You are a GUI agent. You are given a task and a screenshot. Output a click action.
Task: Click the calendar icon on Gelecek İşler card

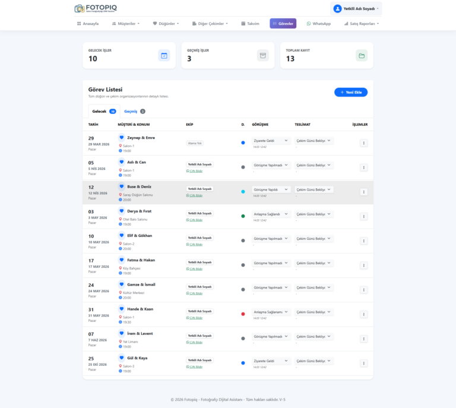click(x=164, y=55)
